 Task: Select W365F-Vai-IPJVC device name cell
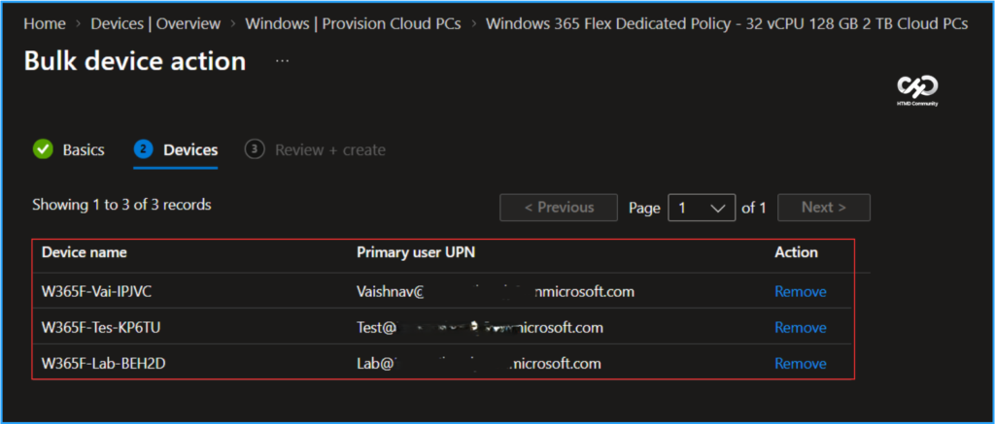coord(96,291)
